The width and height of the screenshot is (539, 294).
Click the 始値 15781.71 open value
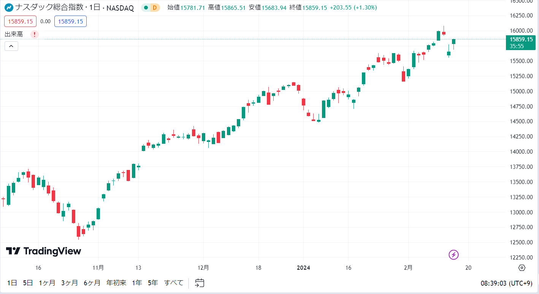click(186, 8)
